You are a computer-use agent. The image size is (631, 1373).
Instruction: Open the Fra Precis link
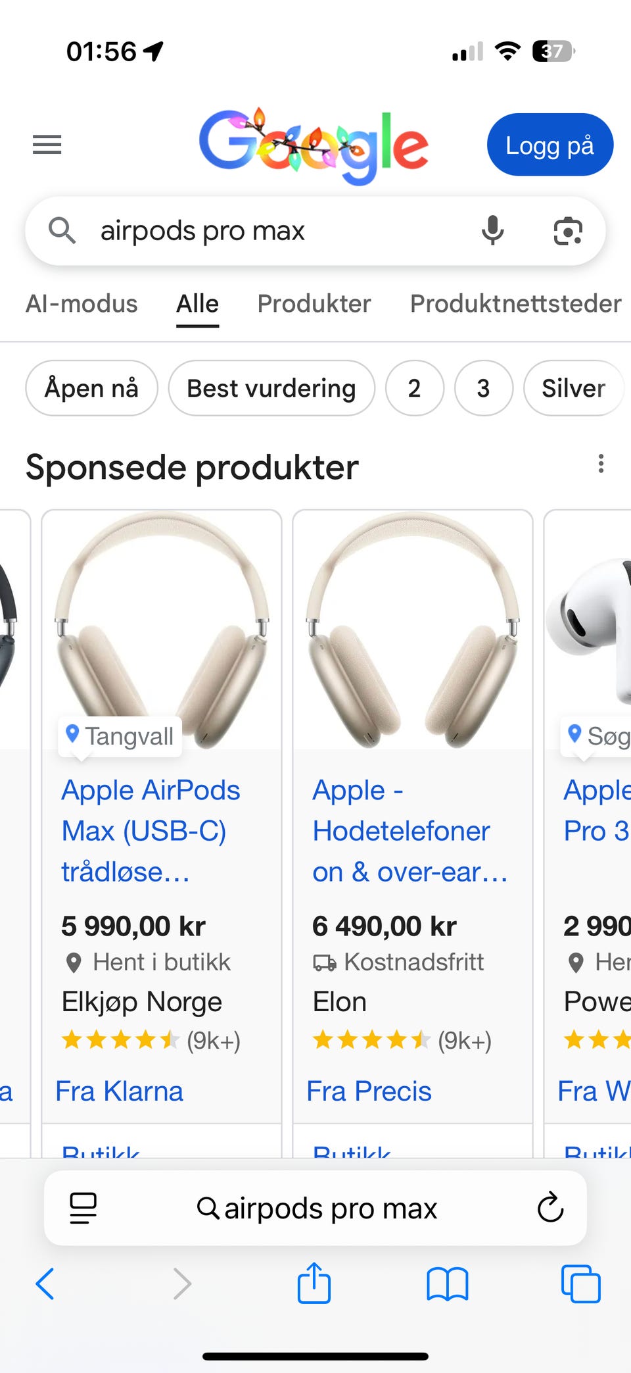[369, 1091]
